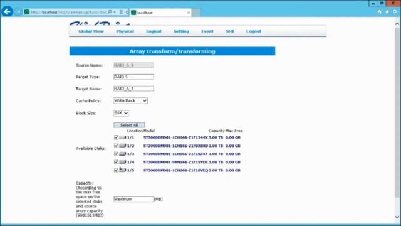Click the page scrollbar up arrow

click(x=397, y=24)
